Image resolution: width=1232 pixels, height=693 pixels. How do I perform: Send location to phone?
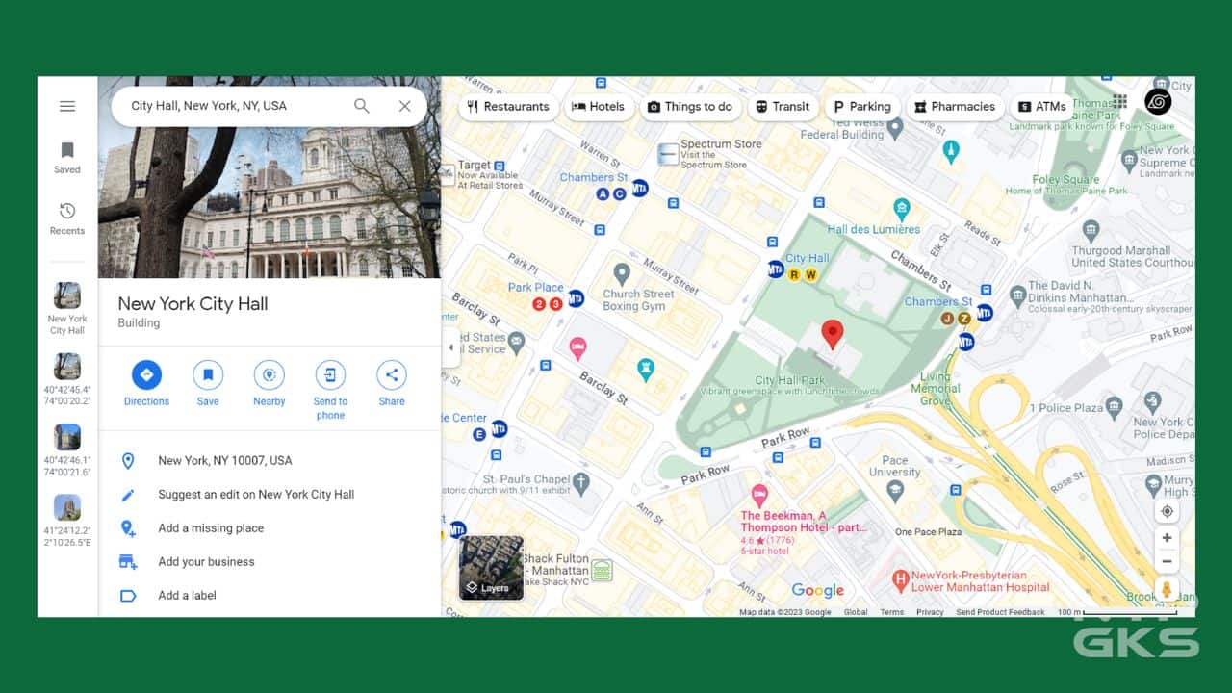tap(330, 375)
